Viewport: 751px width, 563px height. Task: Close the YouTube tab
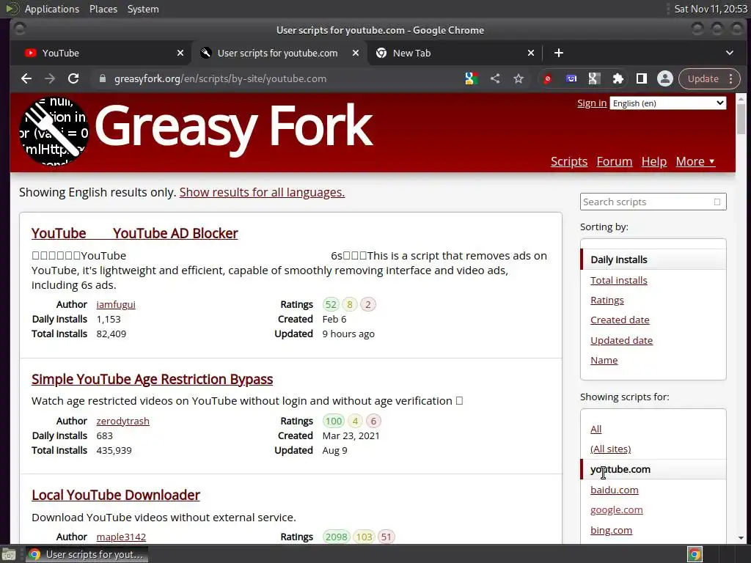(x=180, y=53)
